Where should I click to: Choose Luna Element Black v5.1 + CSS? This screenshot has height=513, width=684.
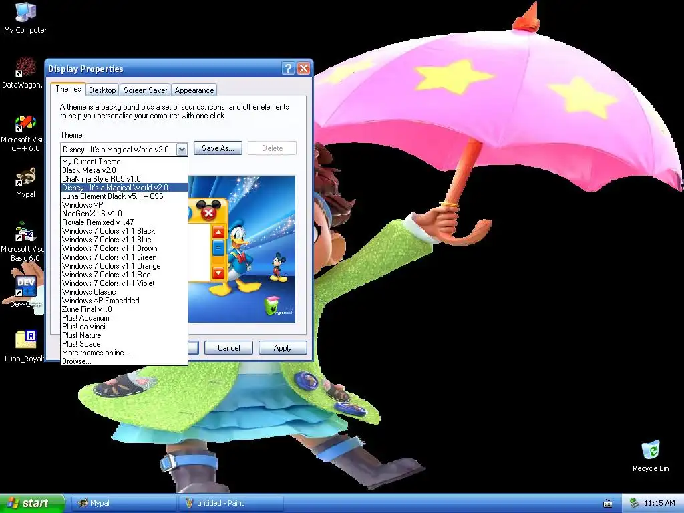124,196
